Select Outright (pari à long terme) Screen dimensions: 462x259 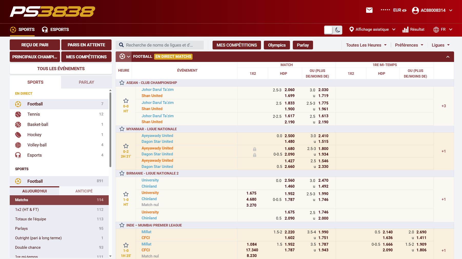click(x=59, y=238)
